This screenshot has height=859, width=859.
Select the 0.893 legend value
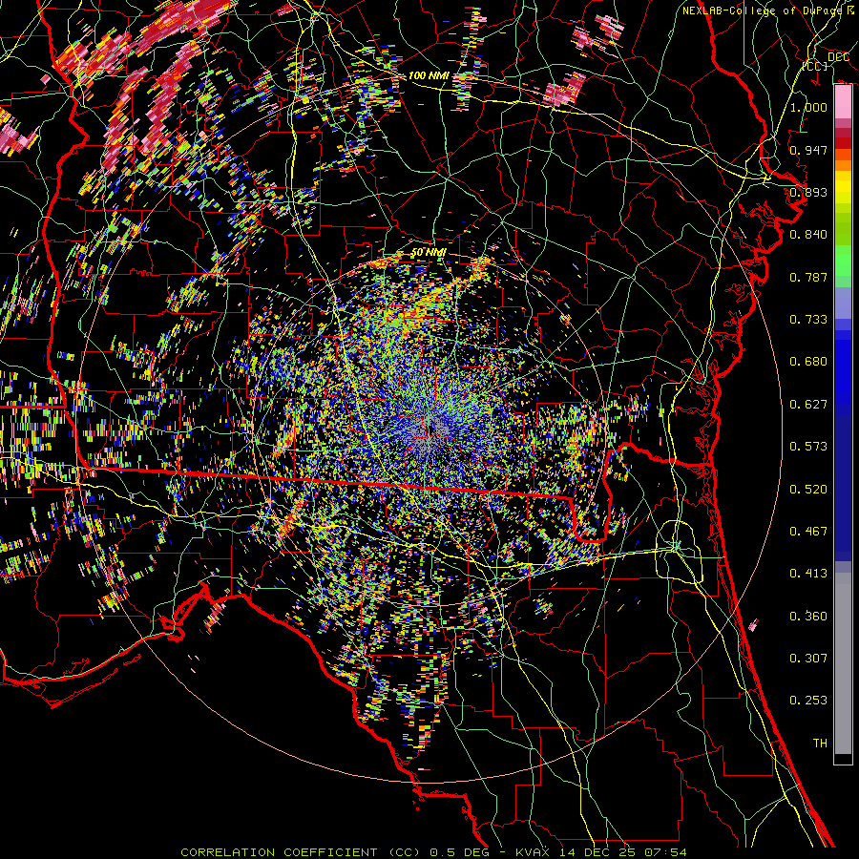(808, 192)
